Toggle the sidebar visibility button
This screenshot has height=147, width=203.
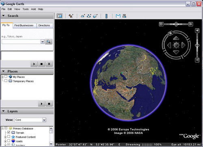point(60,16)
